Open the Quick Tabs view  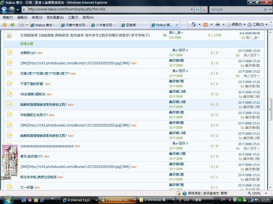(22, 25)
